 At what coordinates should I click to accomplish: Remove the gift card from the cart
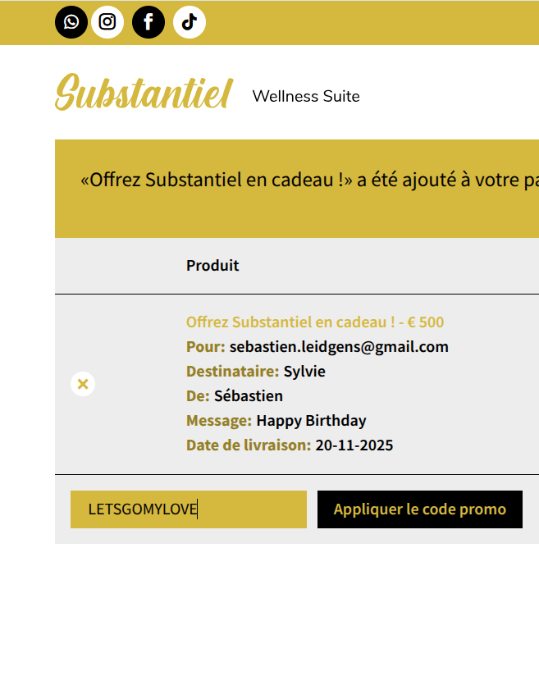tap(83, 383)
